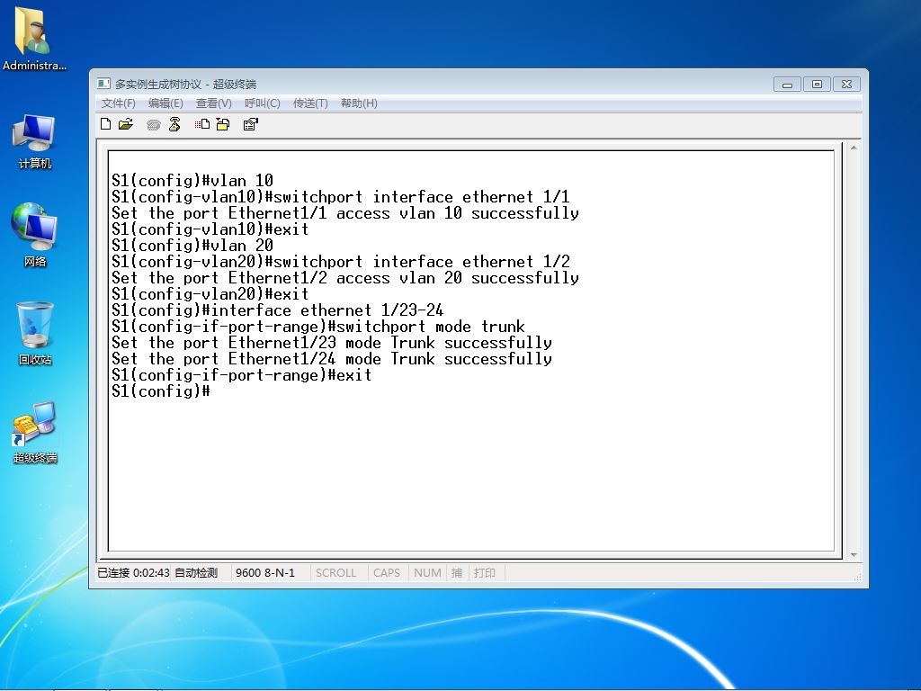Open the 查看(V) menu
The image size is (921, 691).
click(214, 103)
